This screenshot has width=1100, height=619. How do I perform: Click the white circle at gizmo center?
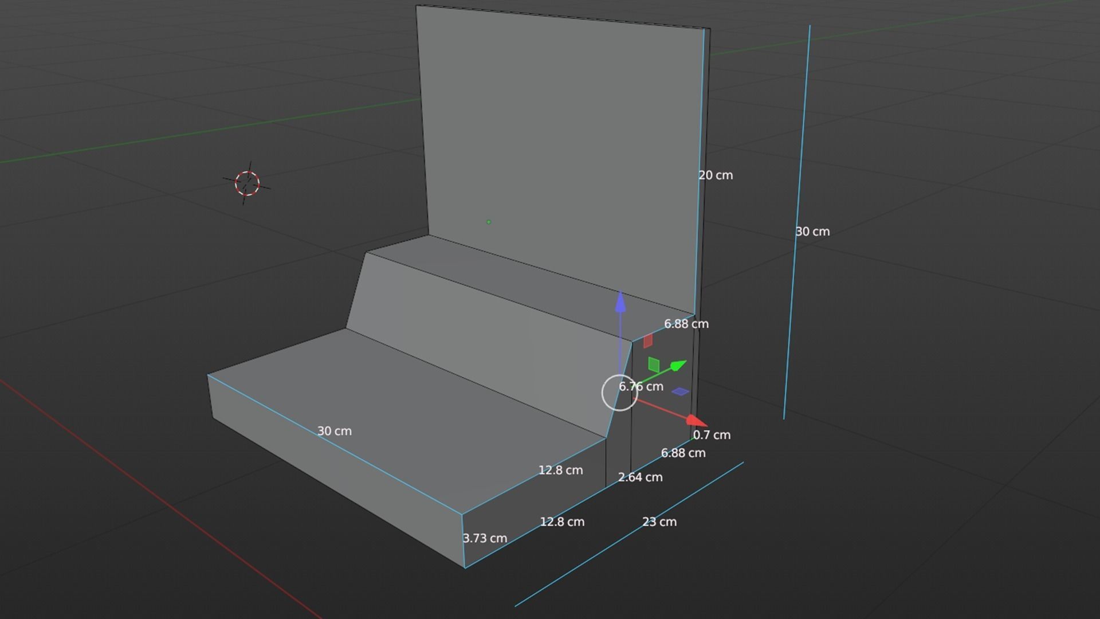click(x=619, y=393)
